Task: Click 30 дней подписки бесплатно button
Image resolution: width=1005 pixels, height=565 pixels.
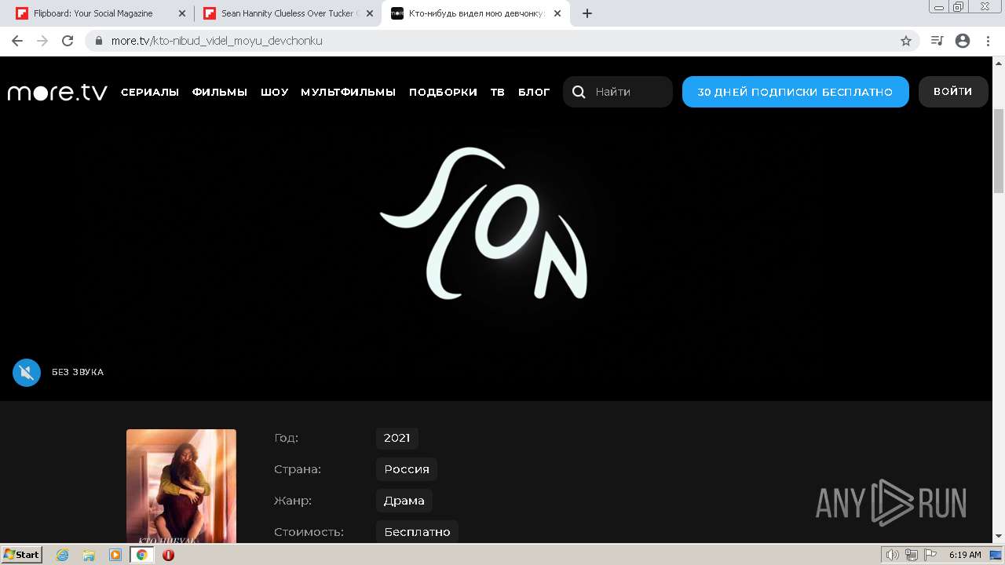Action: tap(795, 92)
